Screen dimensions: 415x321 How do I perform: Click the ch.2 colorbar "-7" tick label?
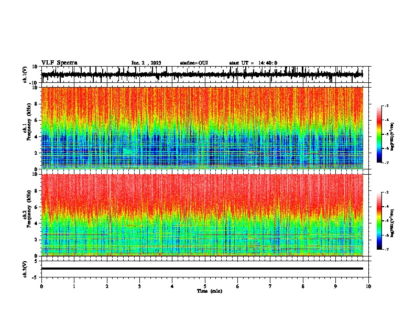(387, 249)
